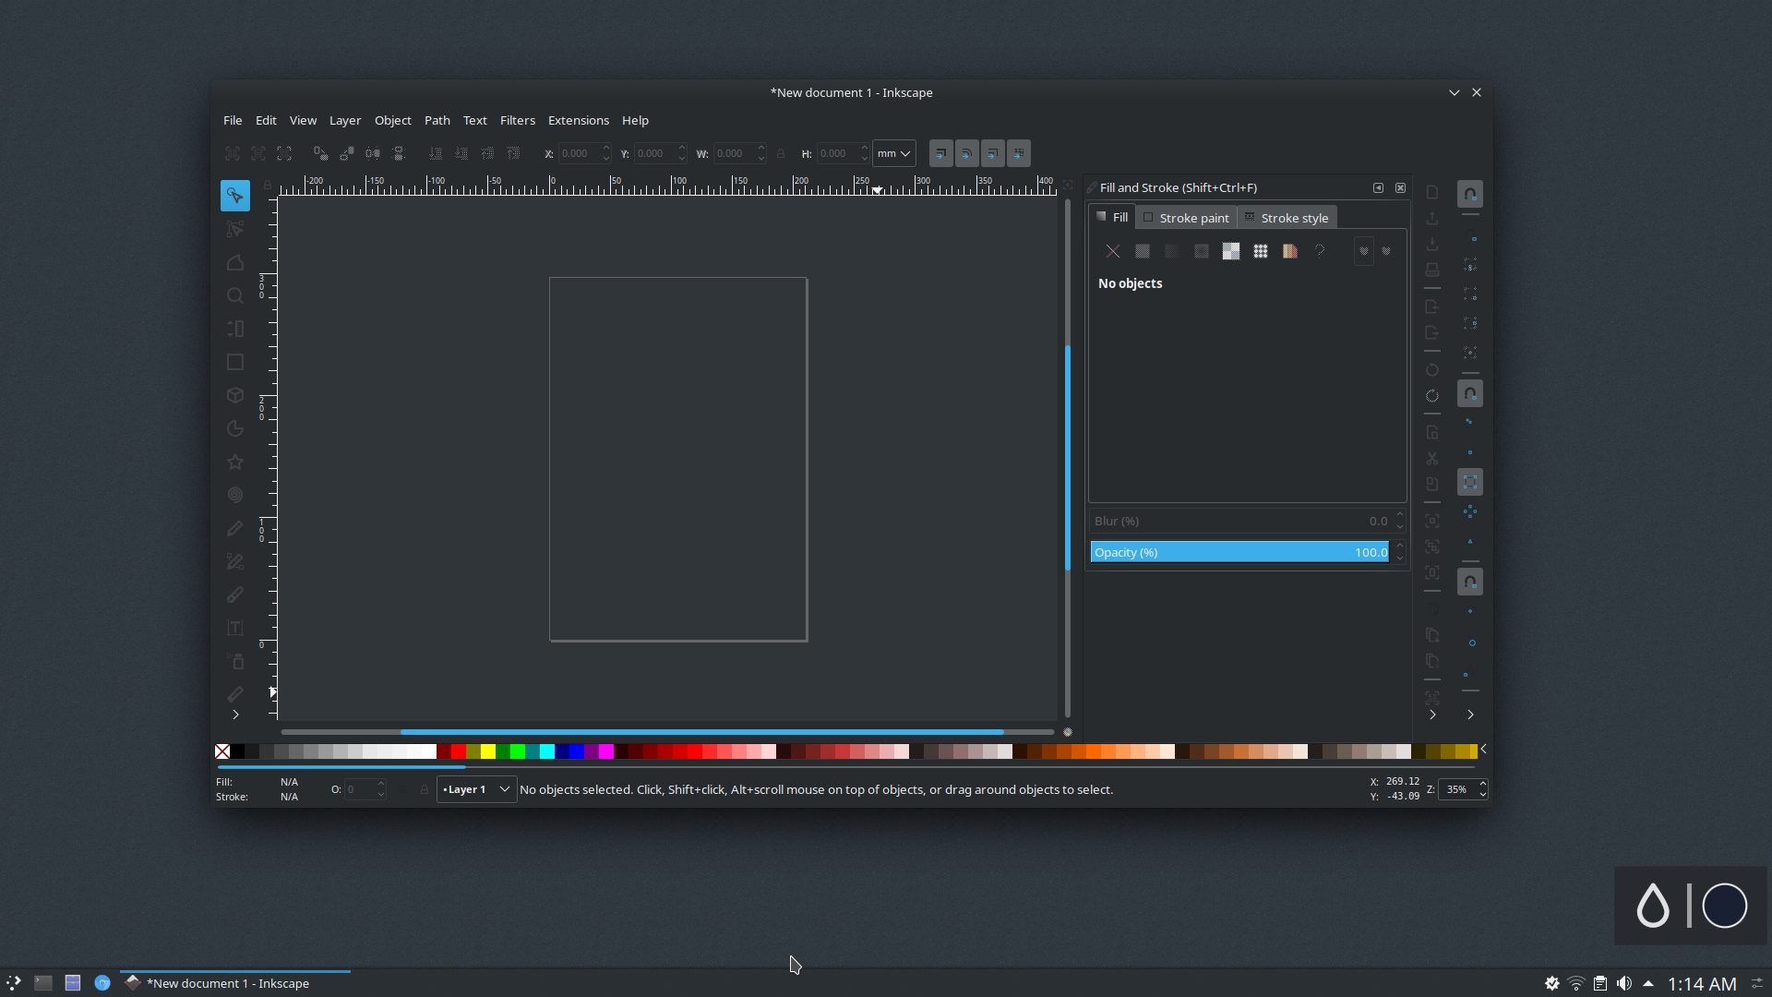Choose Pattern fill icon

pos(1261,251)
